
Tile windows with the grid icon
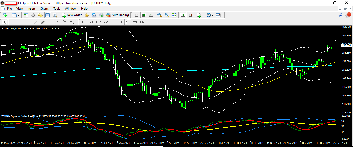tap(174, 15)
